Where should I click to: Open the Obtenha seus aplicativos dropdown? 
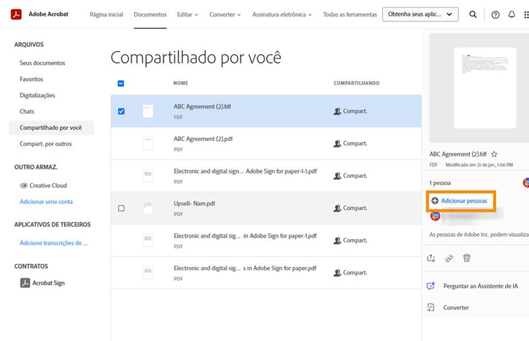coord(420,14)
